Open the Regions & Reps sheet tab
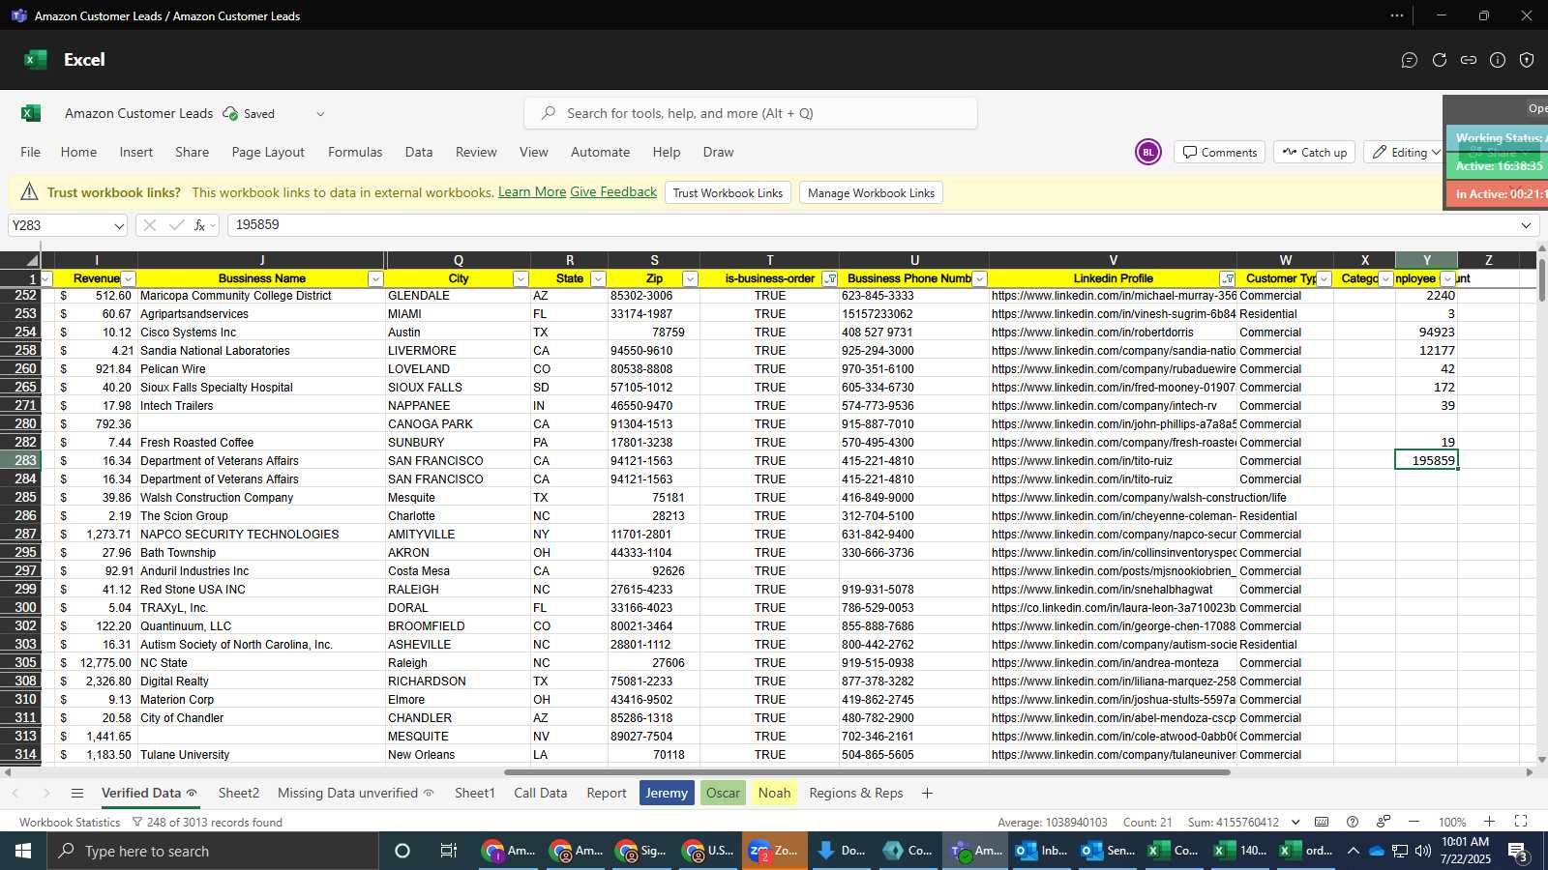 pyautogui.click(x=856, y=793)
